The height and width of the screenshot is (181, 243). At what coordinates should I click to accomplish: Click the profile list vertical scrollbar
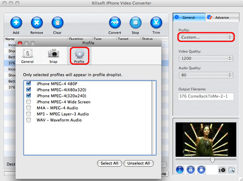tap(154, 118)
